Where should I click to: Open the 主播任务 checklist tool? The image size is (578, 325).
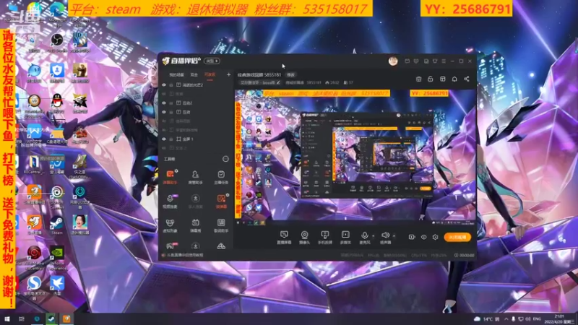click(221, 176)
